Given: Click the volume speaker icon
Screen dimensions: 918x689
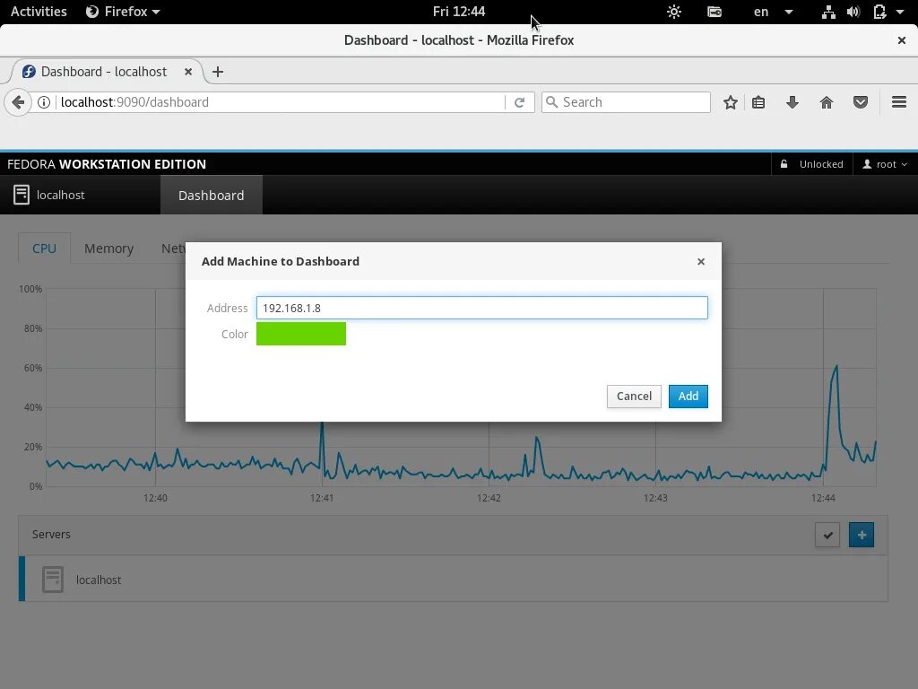Looking at the screenshot, I should [853, 12].
